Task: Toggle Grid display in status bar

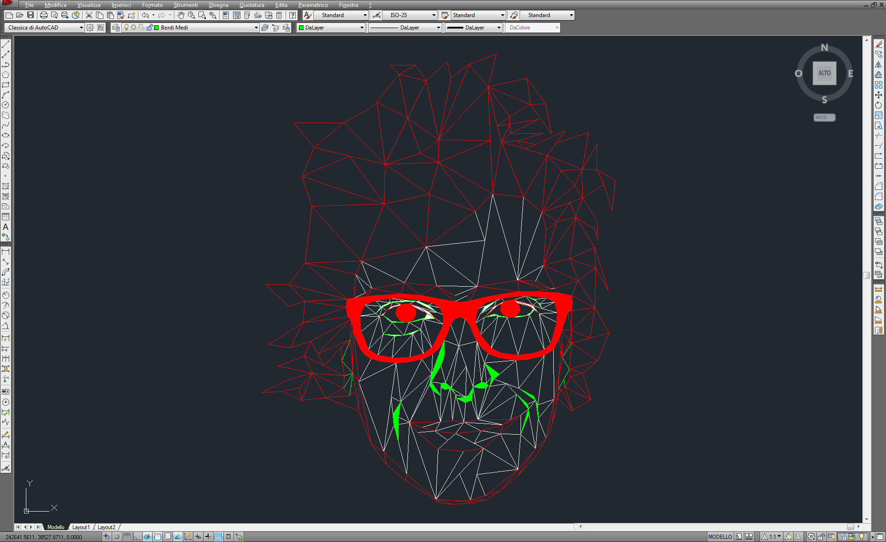Action: [126, 536]
